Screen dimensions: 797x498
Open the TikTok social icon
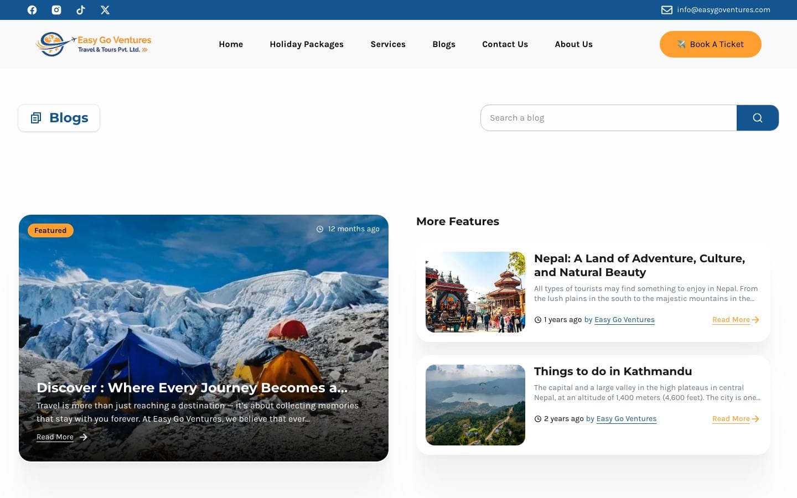[x=81, y=10]
